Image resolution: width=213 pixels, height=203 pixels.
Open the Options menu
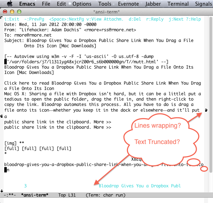point(82,4)
